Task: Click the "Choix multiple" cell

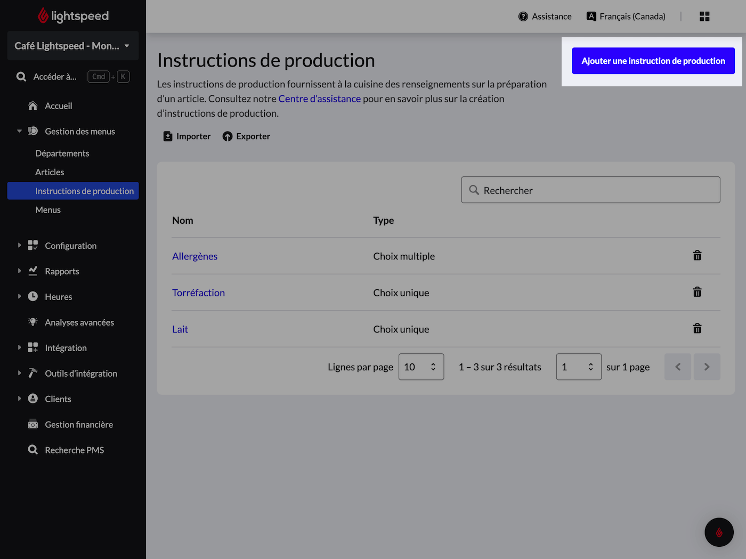Action: 404,256
